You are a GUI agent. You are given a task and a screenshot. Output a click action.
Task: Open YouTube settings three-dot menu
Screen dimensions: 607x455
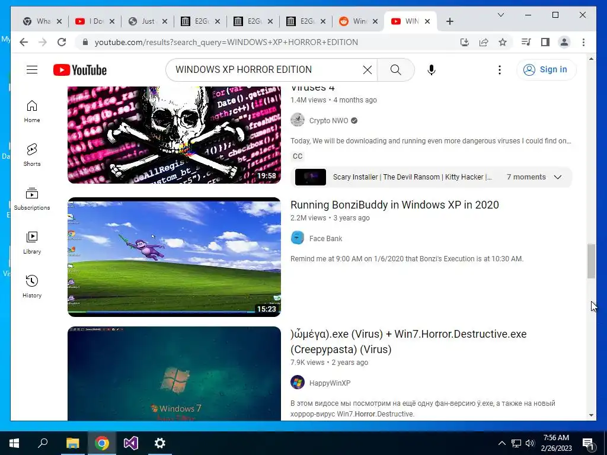click(x=499, y=70)
